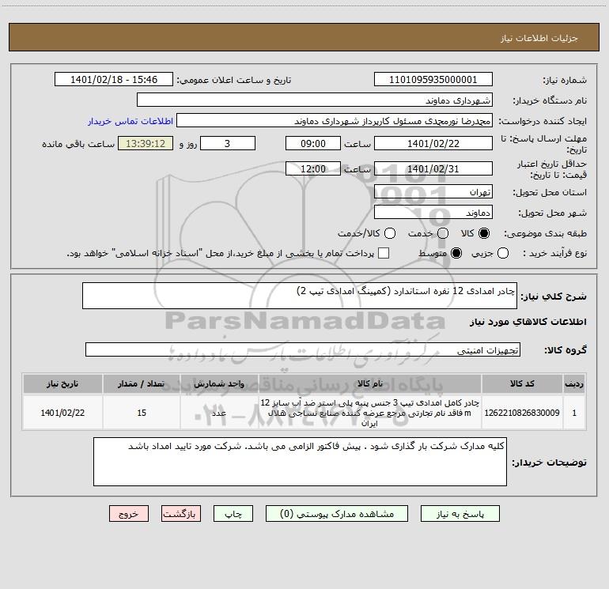Click the validity time field 12:00

[313, 168]
